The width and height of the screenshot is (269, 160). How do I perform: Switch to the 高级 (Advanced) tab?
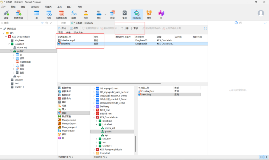69,32
